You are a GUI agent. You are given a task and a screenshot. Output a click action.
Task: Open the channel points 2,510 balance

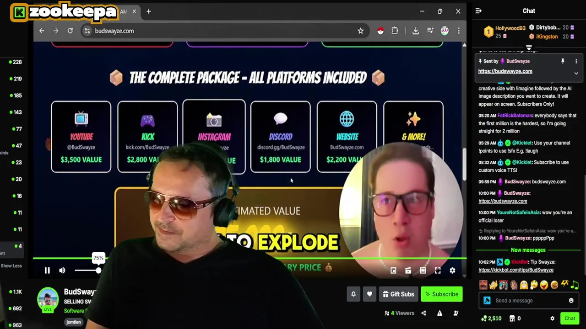(491, 318)
